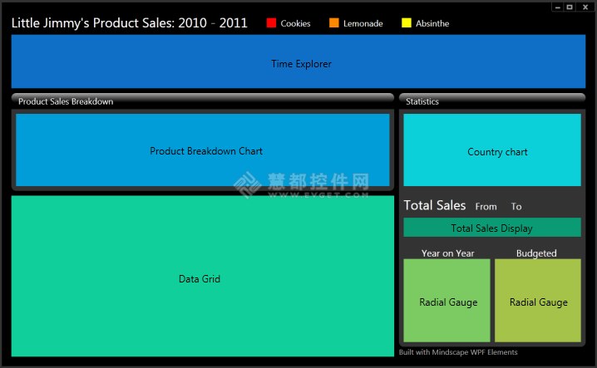
Task: Click the Lemonade legend label
Action: coord(363,23)
